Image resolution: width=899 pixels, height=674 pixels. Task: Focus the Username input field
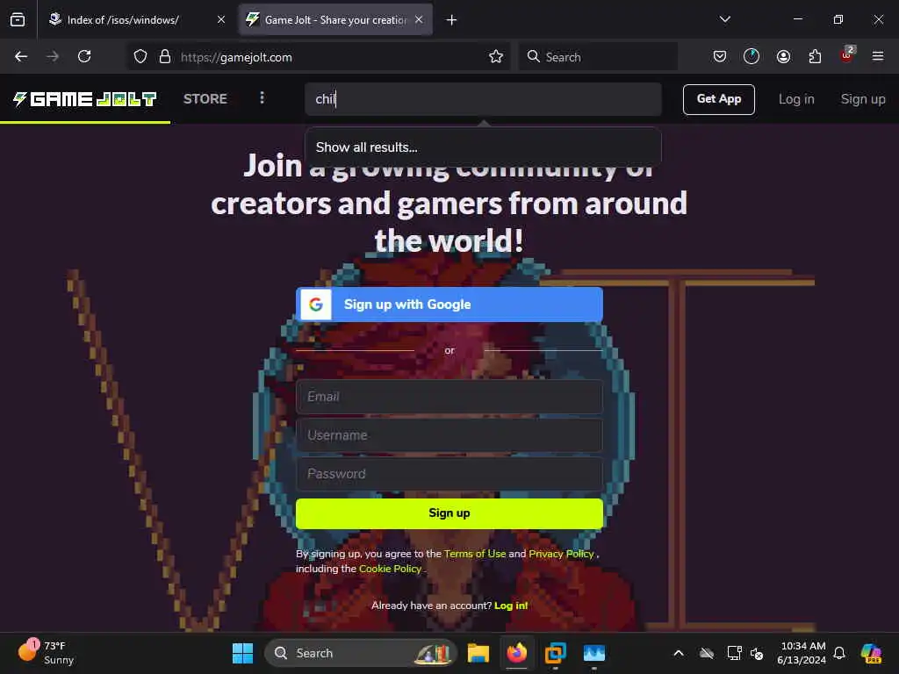pos(449,435)
